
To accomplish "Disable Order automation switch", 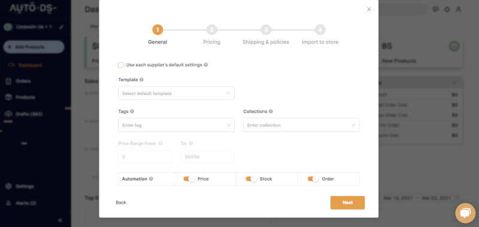I will tap(313, 179).
